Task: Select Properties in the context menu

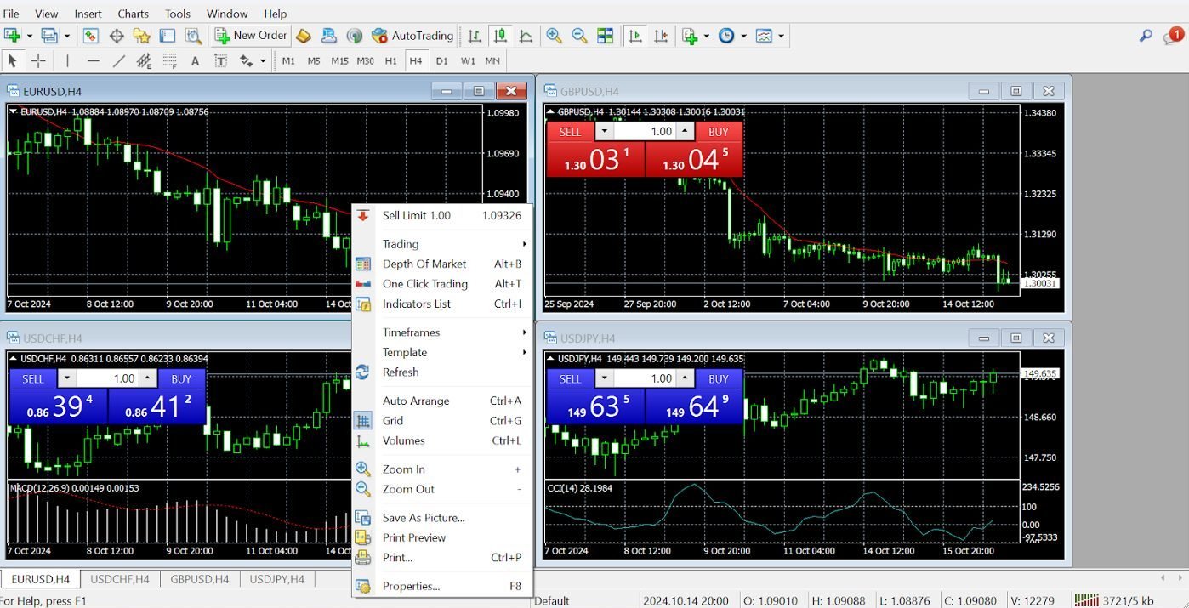Action: pos(442,587)
